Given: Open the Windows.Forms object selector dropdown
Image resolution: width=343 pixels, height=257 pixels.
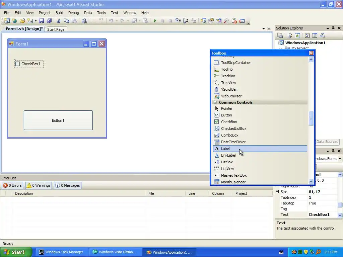Looking at the screenshot, I should tap(340, 159).
